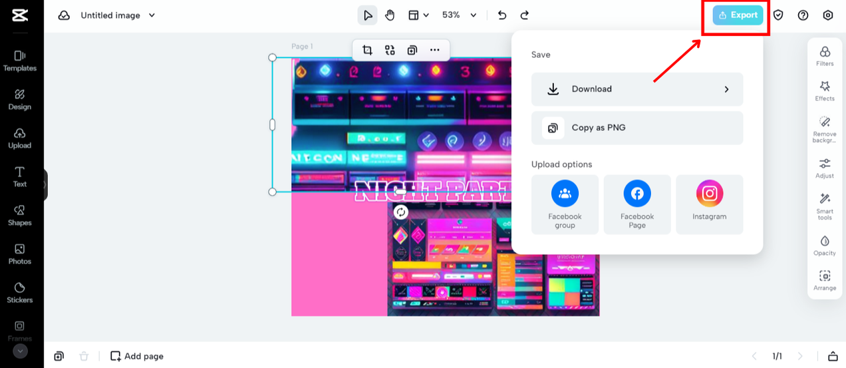Click the rotate handle on selected image

click(x=400, y=212)
